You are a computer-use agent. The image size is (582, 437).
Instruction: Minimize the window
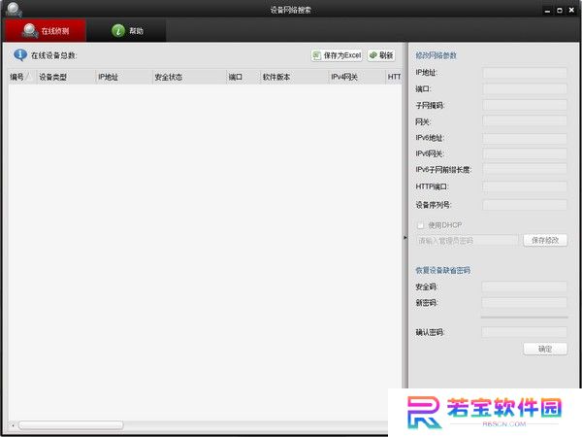click(547, 11)
